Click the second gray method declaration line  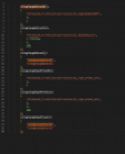click(x=35, y=28)
